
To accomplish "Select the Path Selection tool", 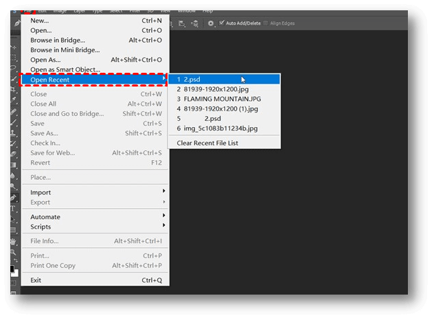I will pyautogui.click(x=14, y=219).
